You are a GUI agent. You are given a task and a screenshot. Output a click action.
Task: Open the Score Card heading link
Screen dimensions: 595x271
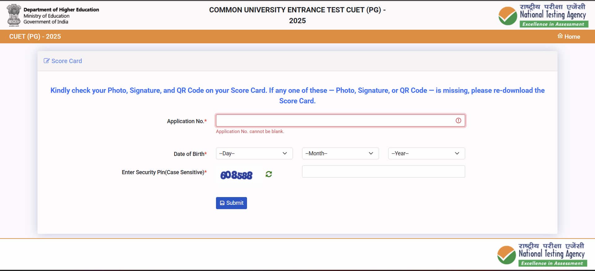coord(67,61)
